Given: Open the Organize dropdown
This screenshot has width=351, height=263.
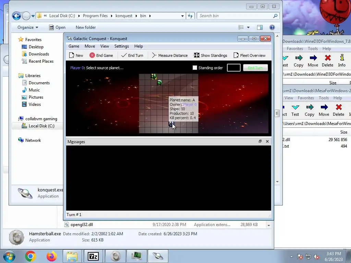Looking at the screenshot, I should pos(28,27).
